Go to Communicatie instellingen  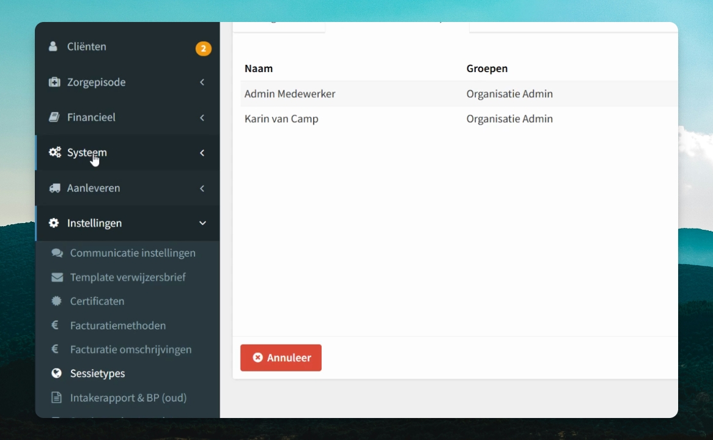[x=133, y=253]
